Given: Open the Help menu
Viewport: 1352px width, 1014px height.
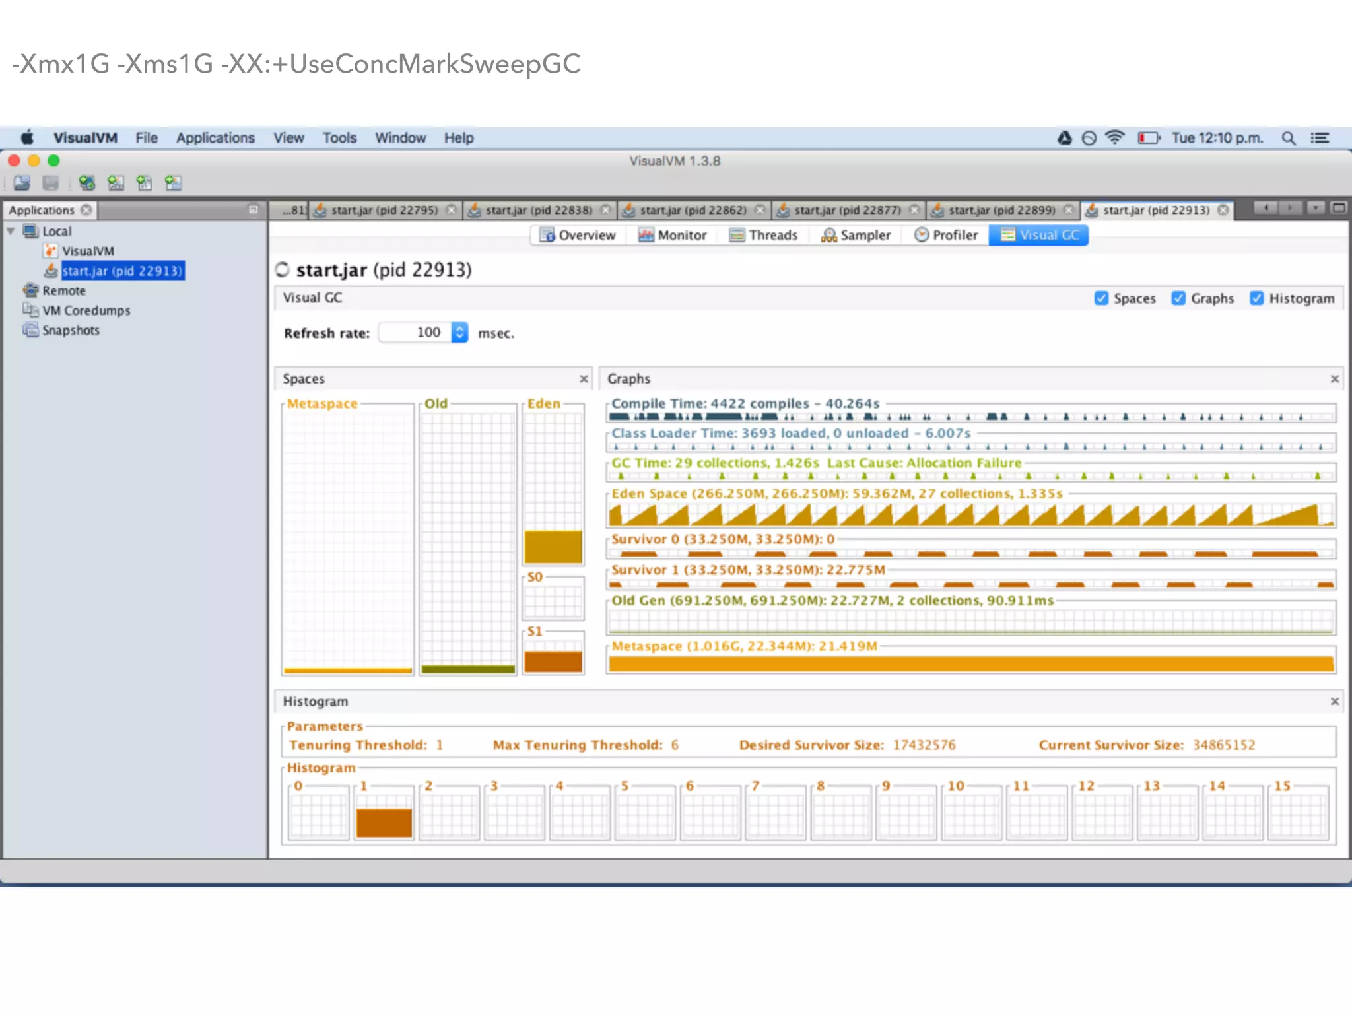Looking at the screenshot, I should (x=459, y=138).
